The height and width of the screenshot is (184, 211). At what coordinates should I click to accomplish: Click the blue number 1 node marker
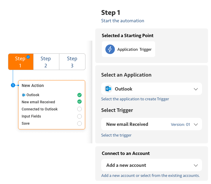(x=13, y=85)
